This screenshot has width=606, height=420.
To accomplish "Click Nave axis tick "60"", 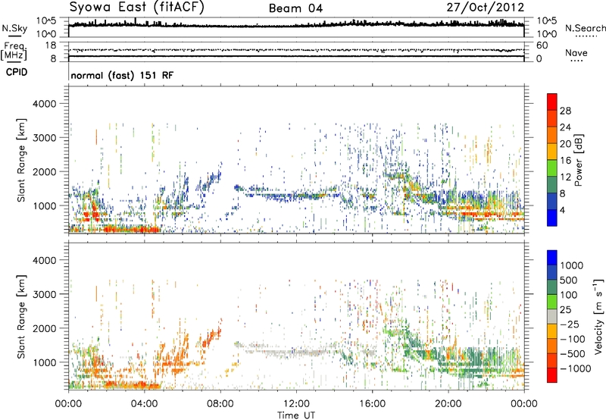I will point(542,45).
